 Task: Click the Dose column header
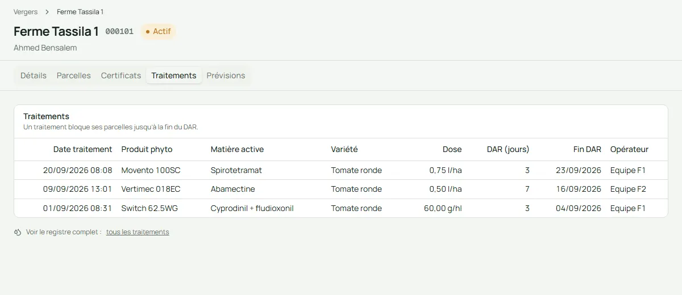(452, 149)
